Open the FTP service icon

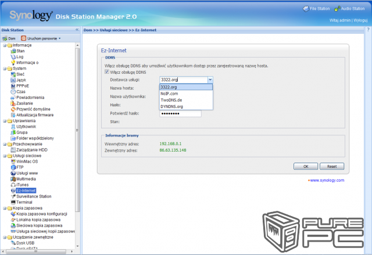click(x=13, y=167)
